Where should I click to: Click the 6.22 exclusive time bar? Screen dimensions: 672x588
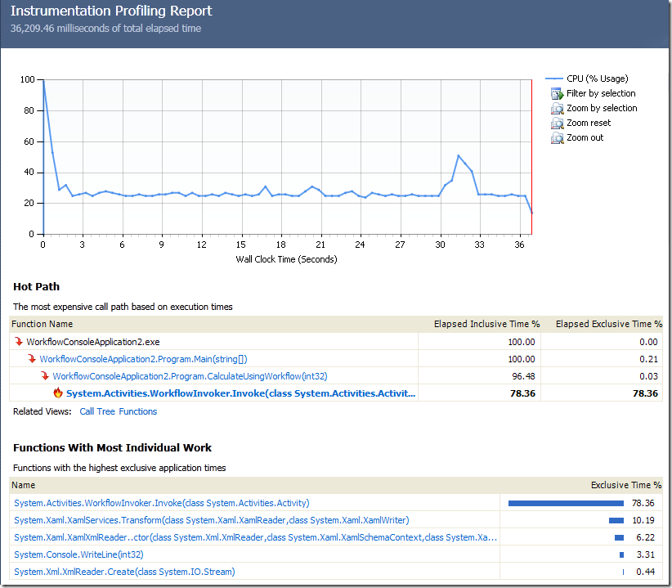click(x=619, y=537)
